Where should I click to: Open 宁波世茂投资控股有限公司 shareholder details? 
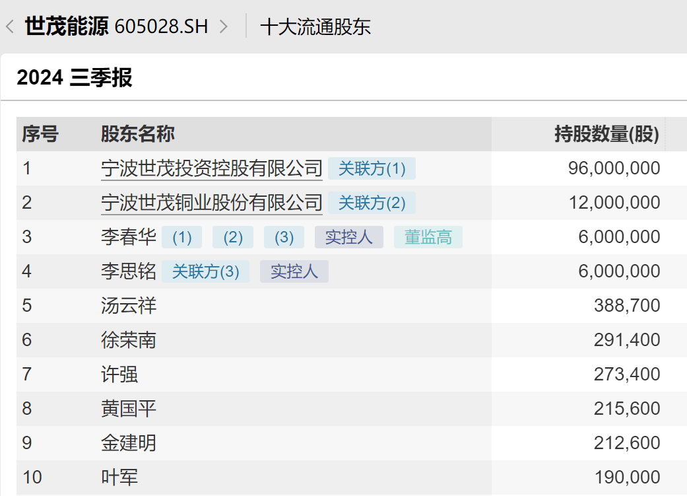[211, 168]
